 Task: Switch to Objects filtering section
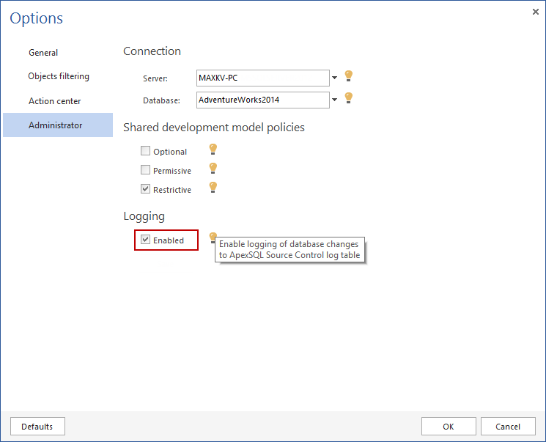click(x=59, y=76)
